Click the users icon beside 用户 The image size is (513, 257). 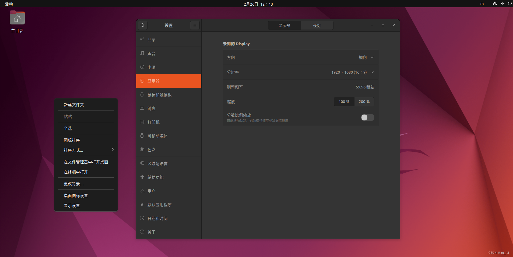pyautogui.click(x=142, y=191)
